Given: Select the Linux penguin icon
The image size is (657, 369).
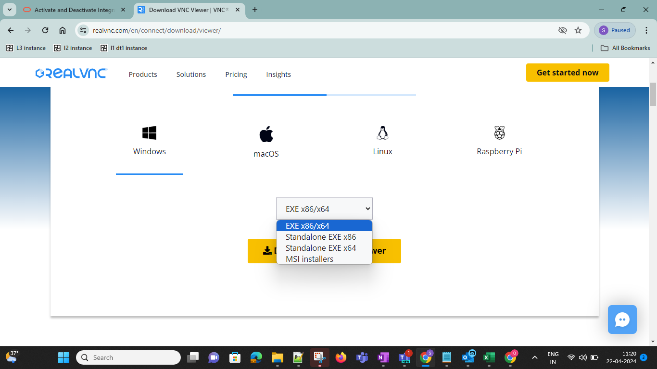Looking at the screenshot, I should coord(382,133).
